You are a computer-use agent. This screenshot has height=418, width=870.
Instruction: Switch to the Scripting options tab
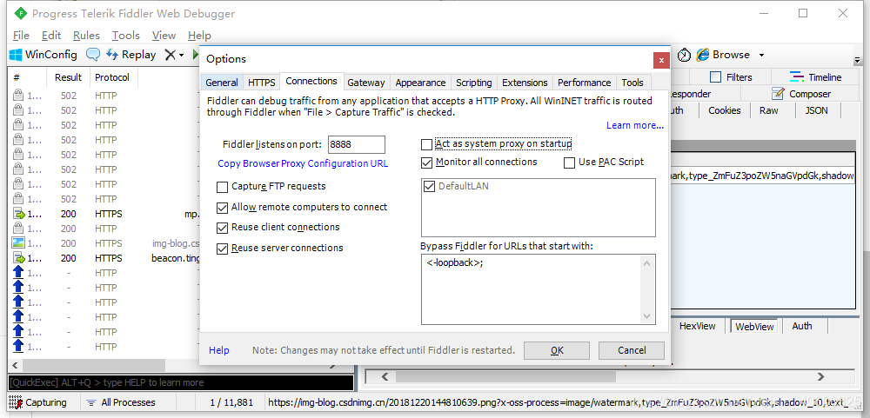(x=474, y=83)
